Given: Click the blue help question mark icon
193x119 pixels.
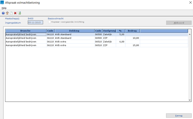Looking at the screenshot, I should click(3, 13).
